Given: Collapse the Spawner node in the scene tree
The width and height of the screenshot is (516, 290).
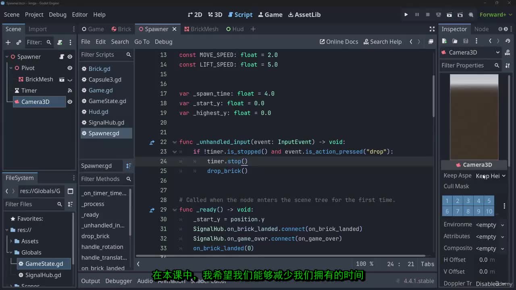Looking at the screenshot, I should (7, 57).
